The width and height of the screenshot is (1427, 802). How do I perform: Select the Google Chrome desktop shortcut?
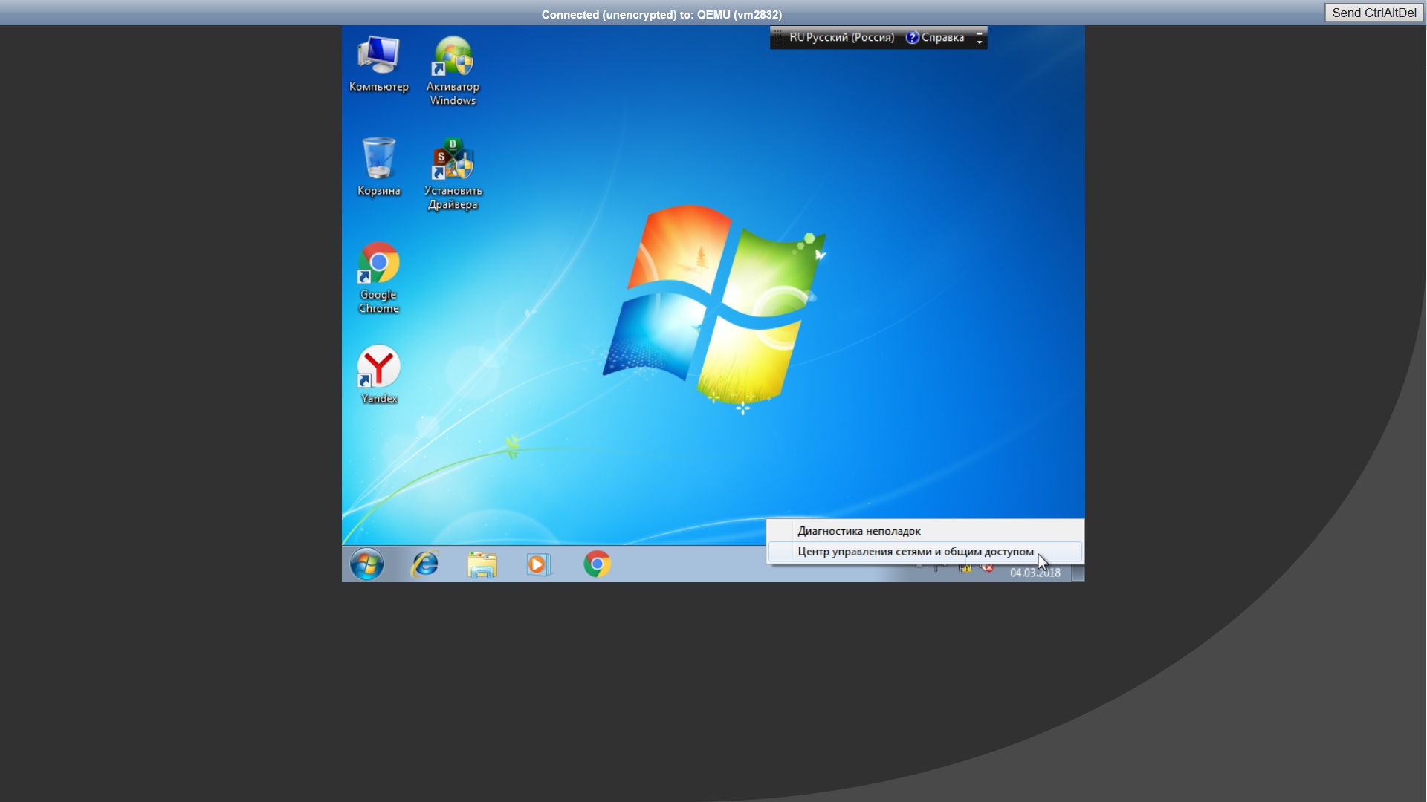379,278
